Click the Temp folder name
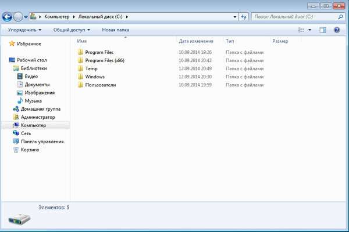 coord(91,68)
